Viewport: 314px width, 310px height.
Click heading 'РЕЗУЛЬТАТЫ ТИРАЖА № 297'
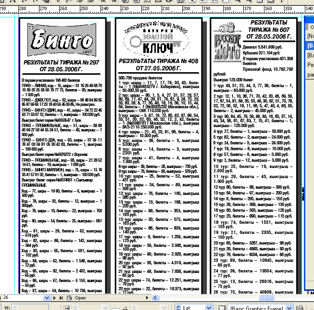click(61, 63)
